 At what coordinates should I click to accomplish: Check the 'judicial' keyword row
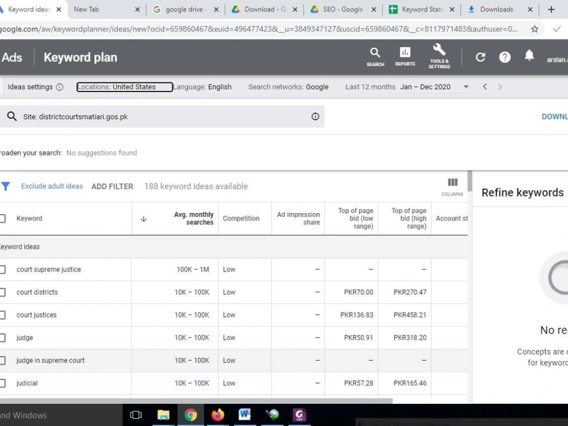(x=2, y=383)
